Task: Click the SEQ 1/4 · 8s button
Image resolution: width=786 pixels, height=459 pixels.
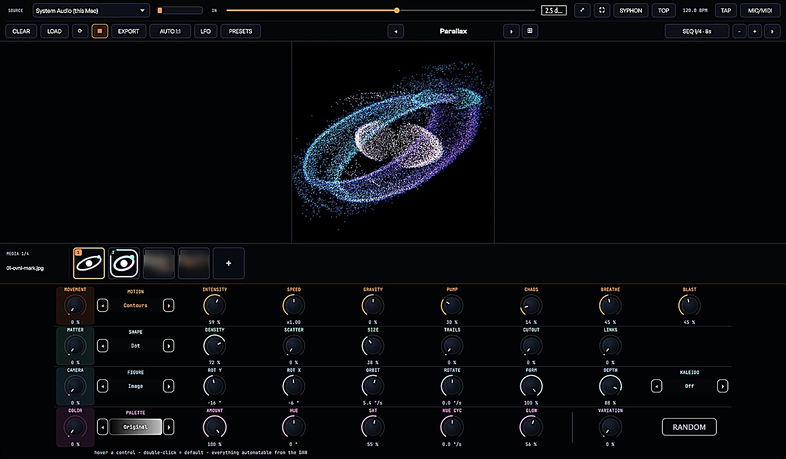Action: (697, 31)
